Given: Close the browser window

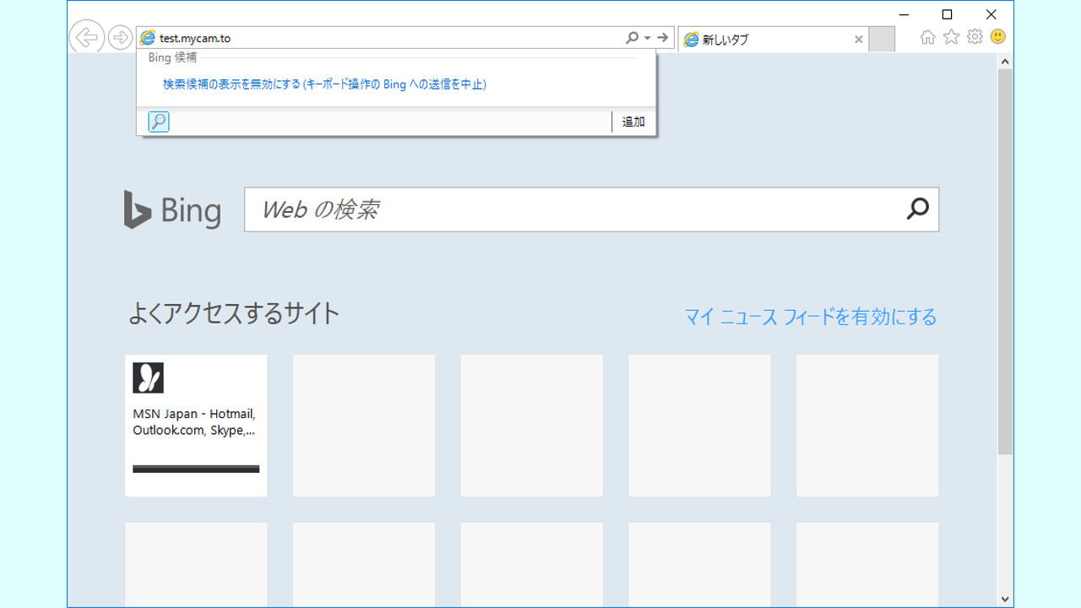Looking at the screenshot, I should click(991, 14).
